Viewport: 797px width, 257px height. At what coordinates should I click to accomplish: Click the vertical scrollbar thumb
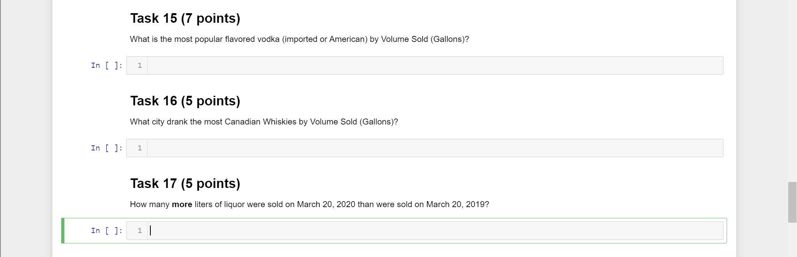[x=792, y=202]
